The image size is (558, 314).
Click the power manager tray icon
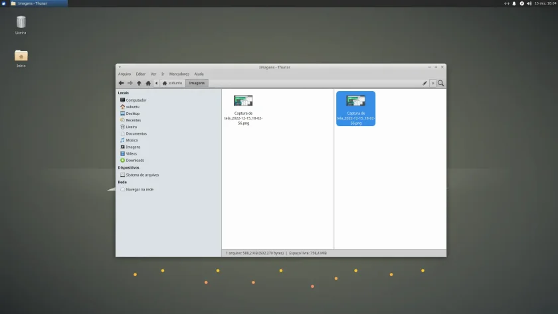click(x=522, y=3)
